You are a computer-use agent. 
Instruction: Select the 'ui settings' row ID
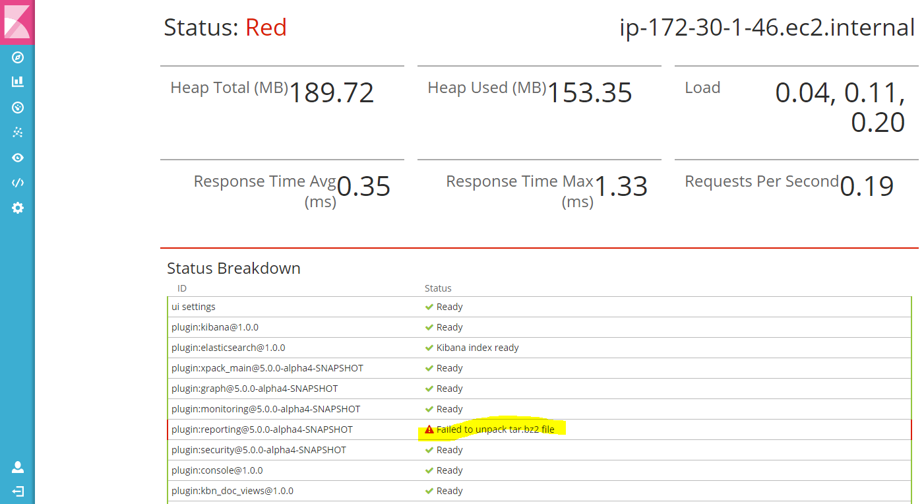pyautogui.click(x=193, y=307)
